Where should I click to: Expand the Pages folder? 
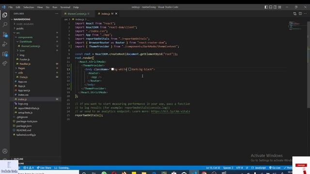pyautogui.click(x=21, y=68)
